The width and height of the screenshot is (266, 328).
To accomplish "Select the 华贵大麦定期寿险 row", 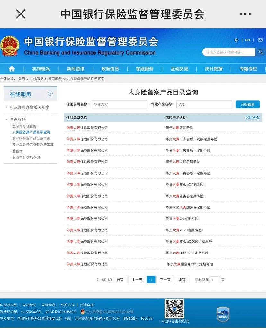I will click(x=163, y=128).
